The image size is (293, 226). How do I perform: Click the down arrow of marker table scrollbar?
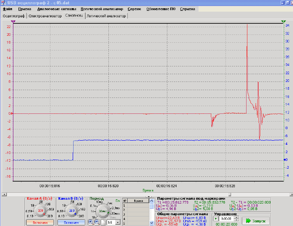point(151,223)
